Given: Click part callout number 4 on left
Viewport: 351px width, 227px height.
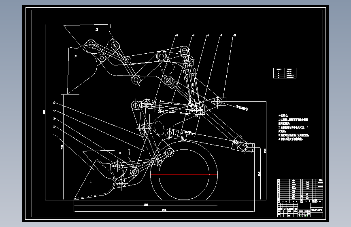Looking at the screenshot, I should 54,111.
